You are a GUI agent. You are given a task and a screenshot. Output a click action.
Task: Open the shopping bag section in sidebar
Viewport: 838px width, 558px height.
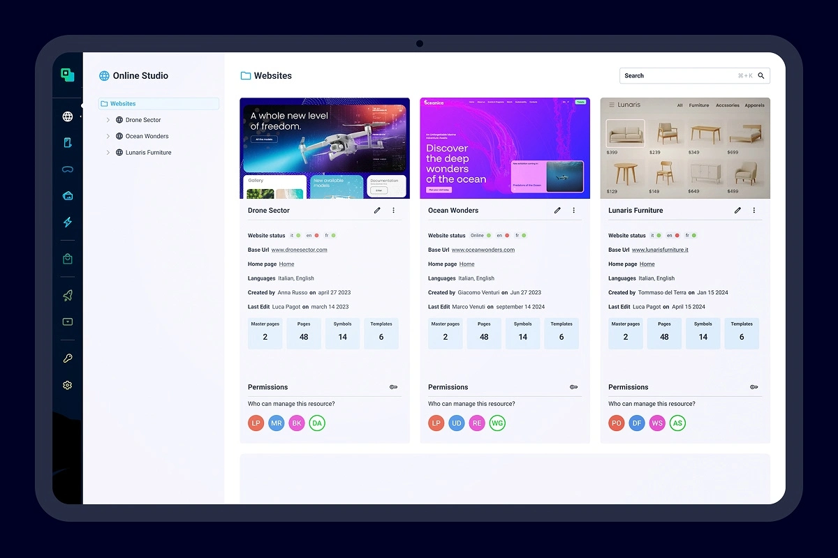coord(68,259)
